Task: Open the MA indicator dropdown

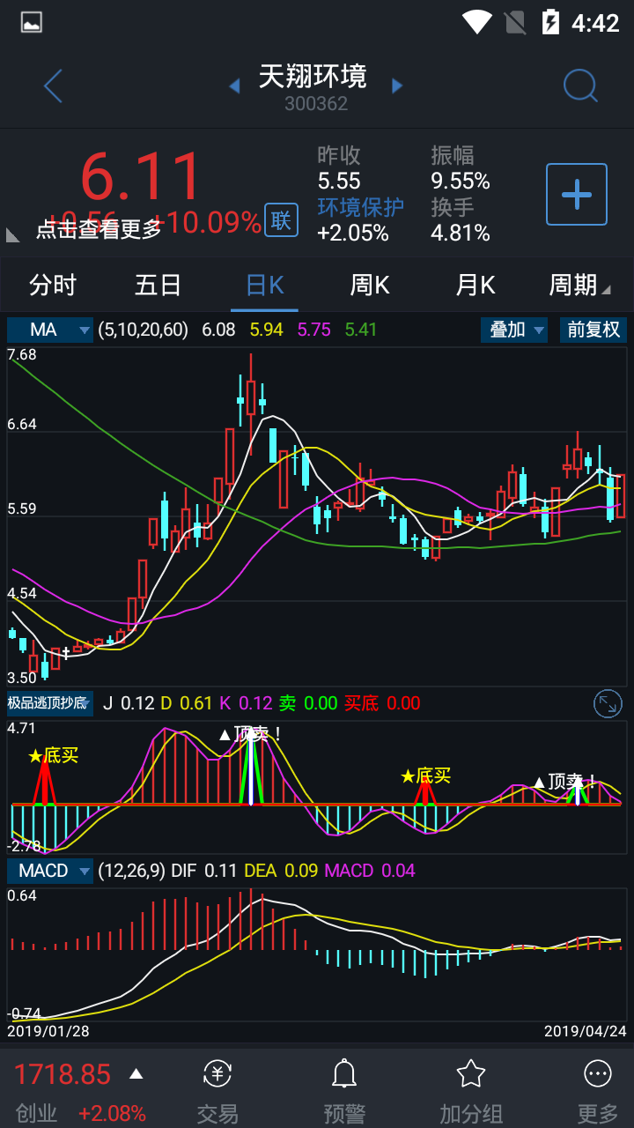Action: click(x=50, y=330)
